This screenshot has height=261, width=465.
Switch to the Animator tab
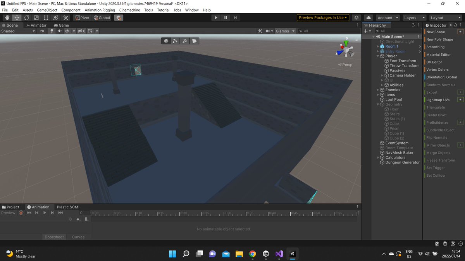(x=36, y=25)
